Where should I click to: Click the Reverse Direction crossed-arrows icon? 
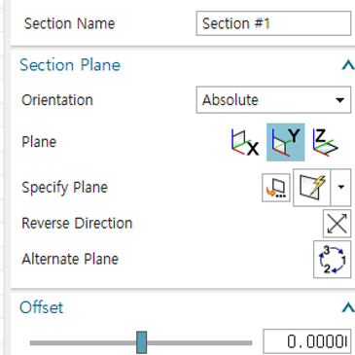tap(337, 224)
